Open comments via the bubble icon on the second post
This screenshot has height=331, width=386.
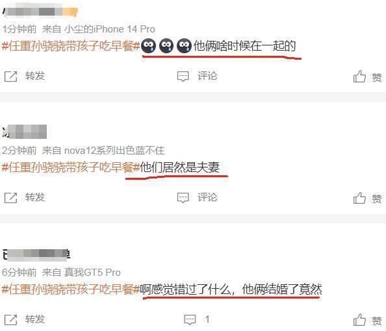click(x=183, y=198)
